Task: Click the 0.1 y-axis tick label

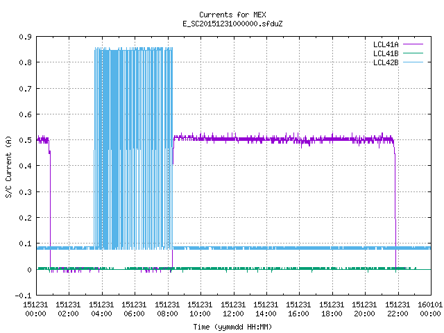Action: 25,244
